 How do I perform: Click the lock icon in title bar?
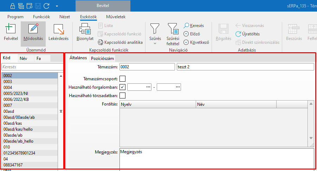[x=13, y=6]
